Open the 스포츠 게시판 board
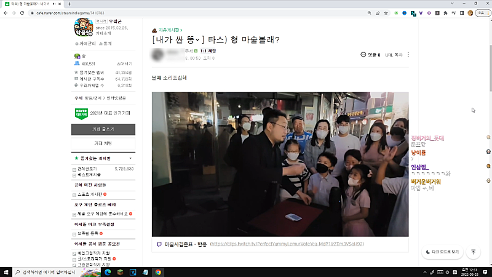The image size is (492, 277). click(x=89, y=195)
